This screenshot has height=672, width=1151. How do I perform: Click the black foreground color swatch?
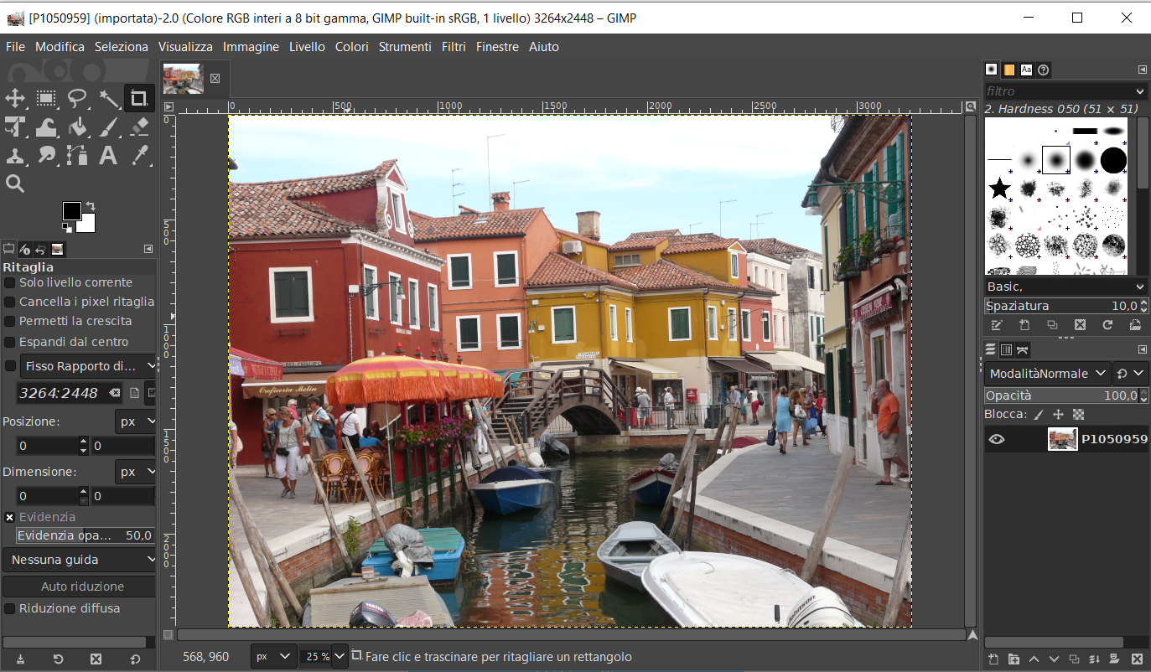pyautogui.click(x=71, y=210)
